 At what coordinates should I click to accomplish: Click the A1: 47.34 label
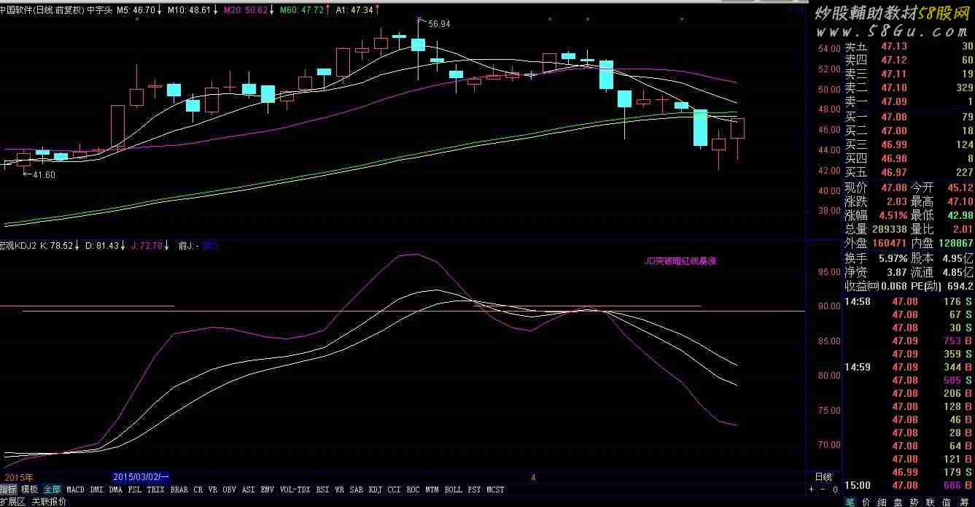click(x=354, y=10)
